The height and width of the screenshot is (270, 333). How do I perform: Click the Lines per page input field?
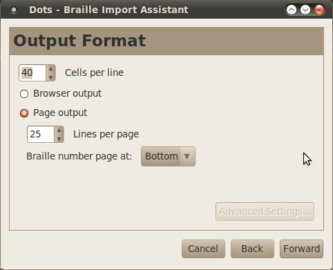point(41,134)
